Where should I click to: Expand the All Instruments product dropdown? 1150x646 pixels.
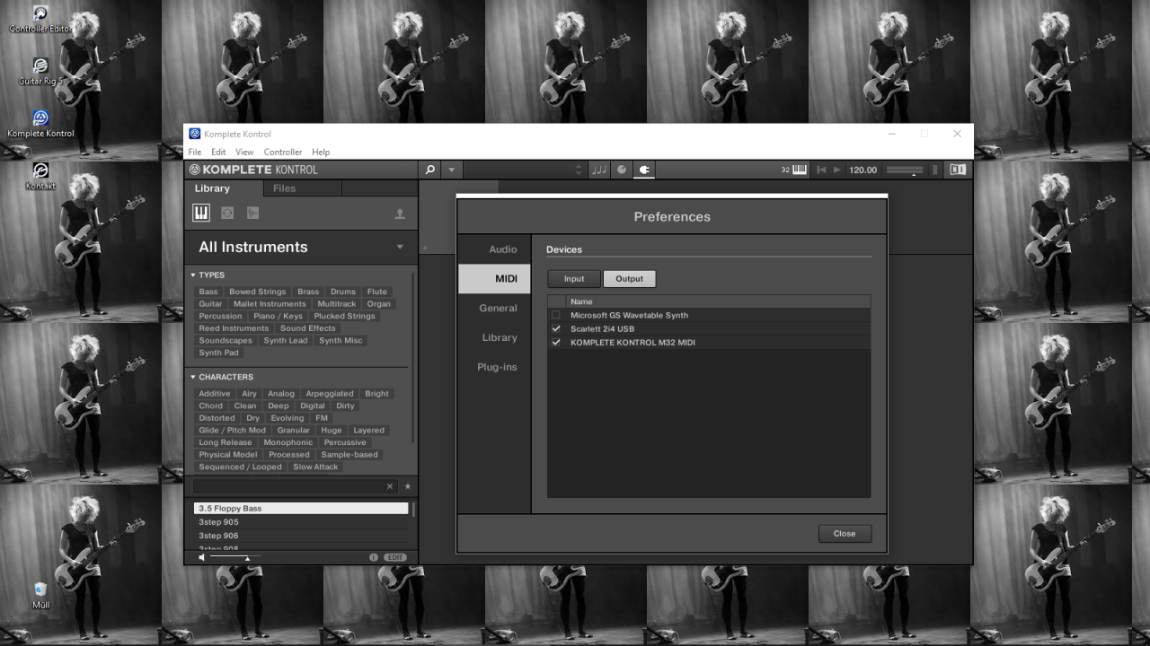[400, 247]
